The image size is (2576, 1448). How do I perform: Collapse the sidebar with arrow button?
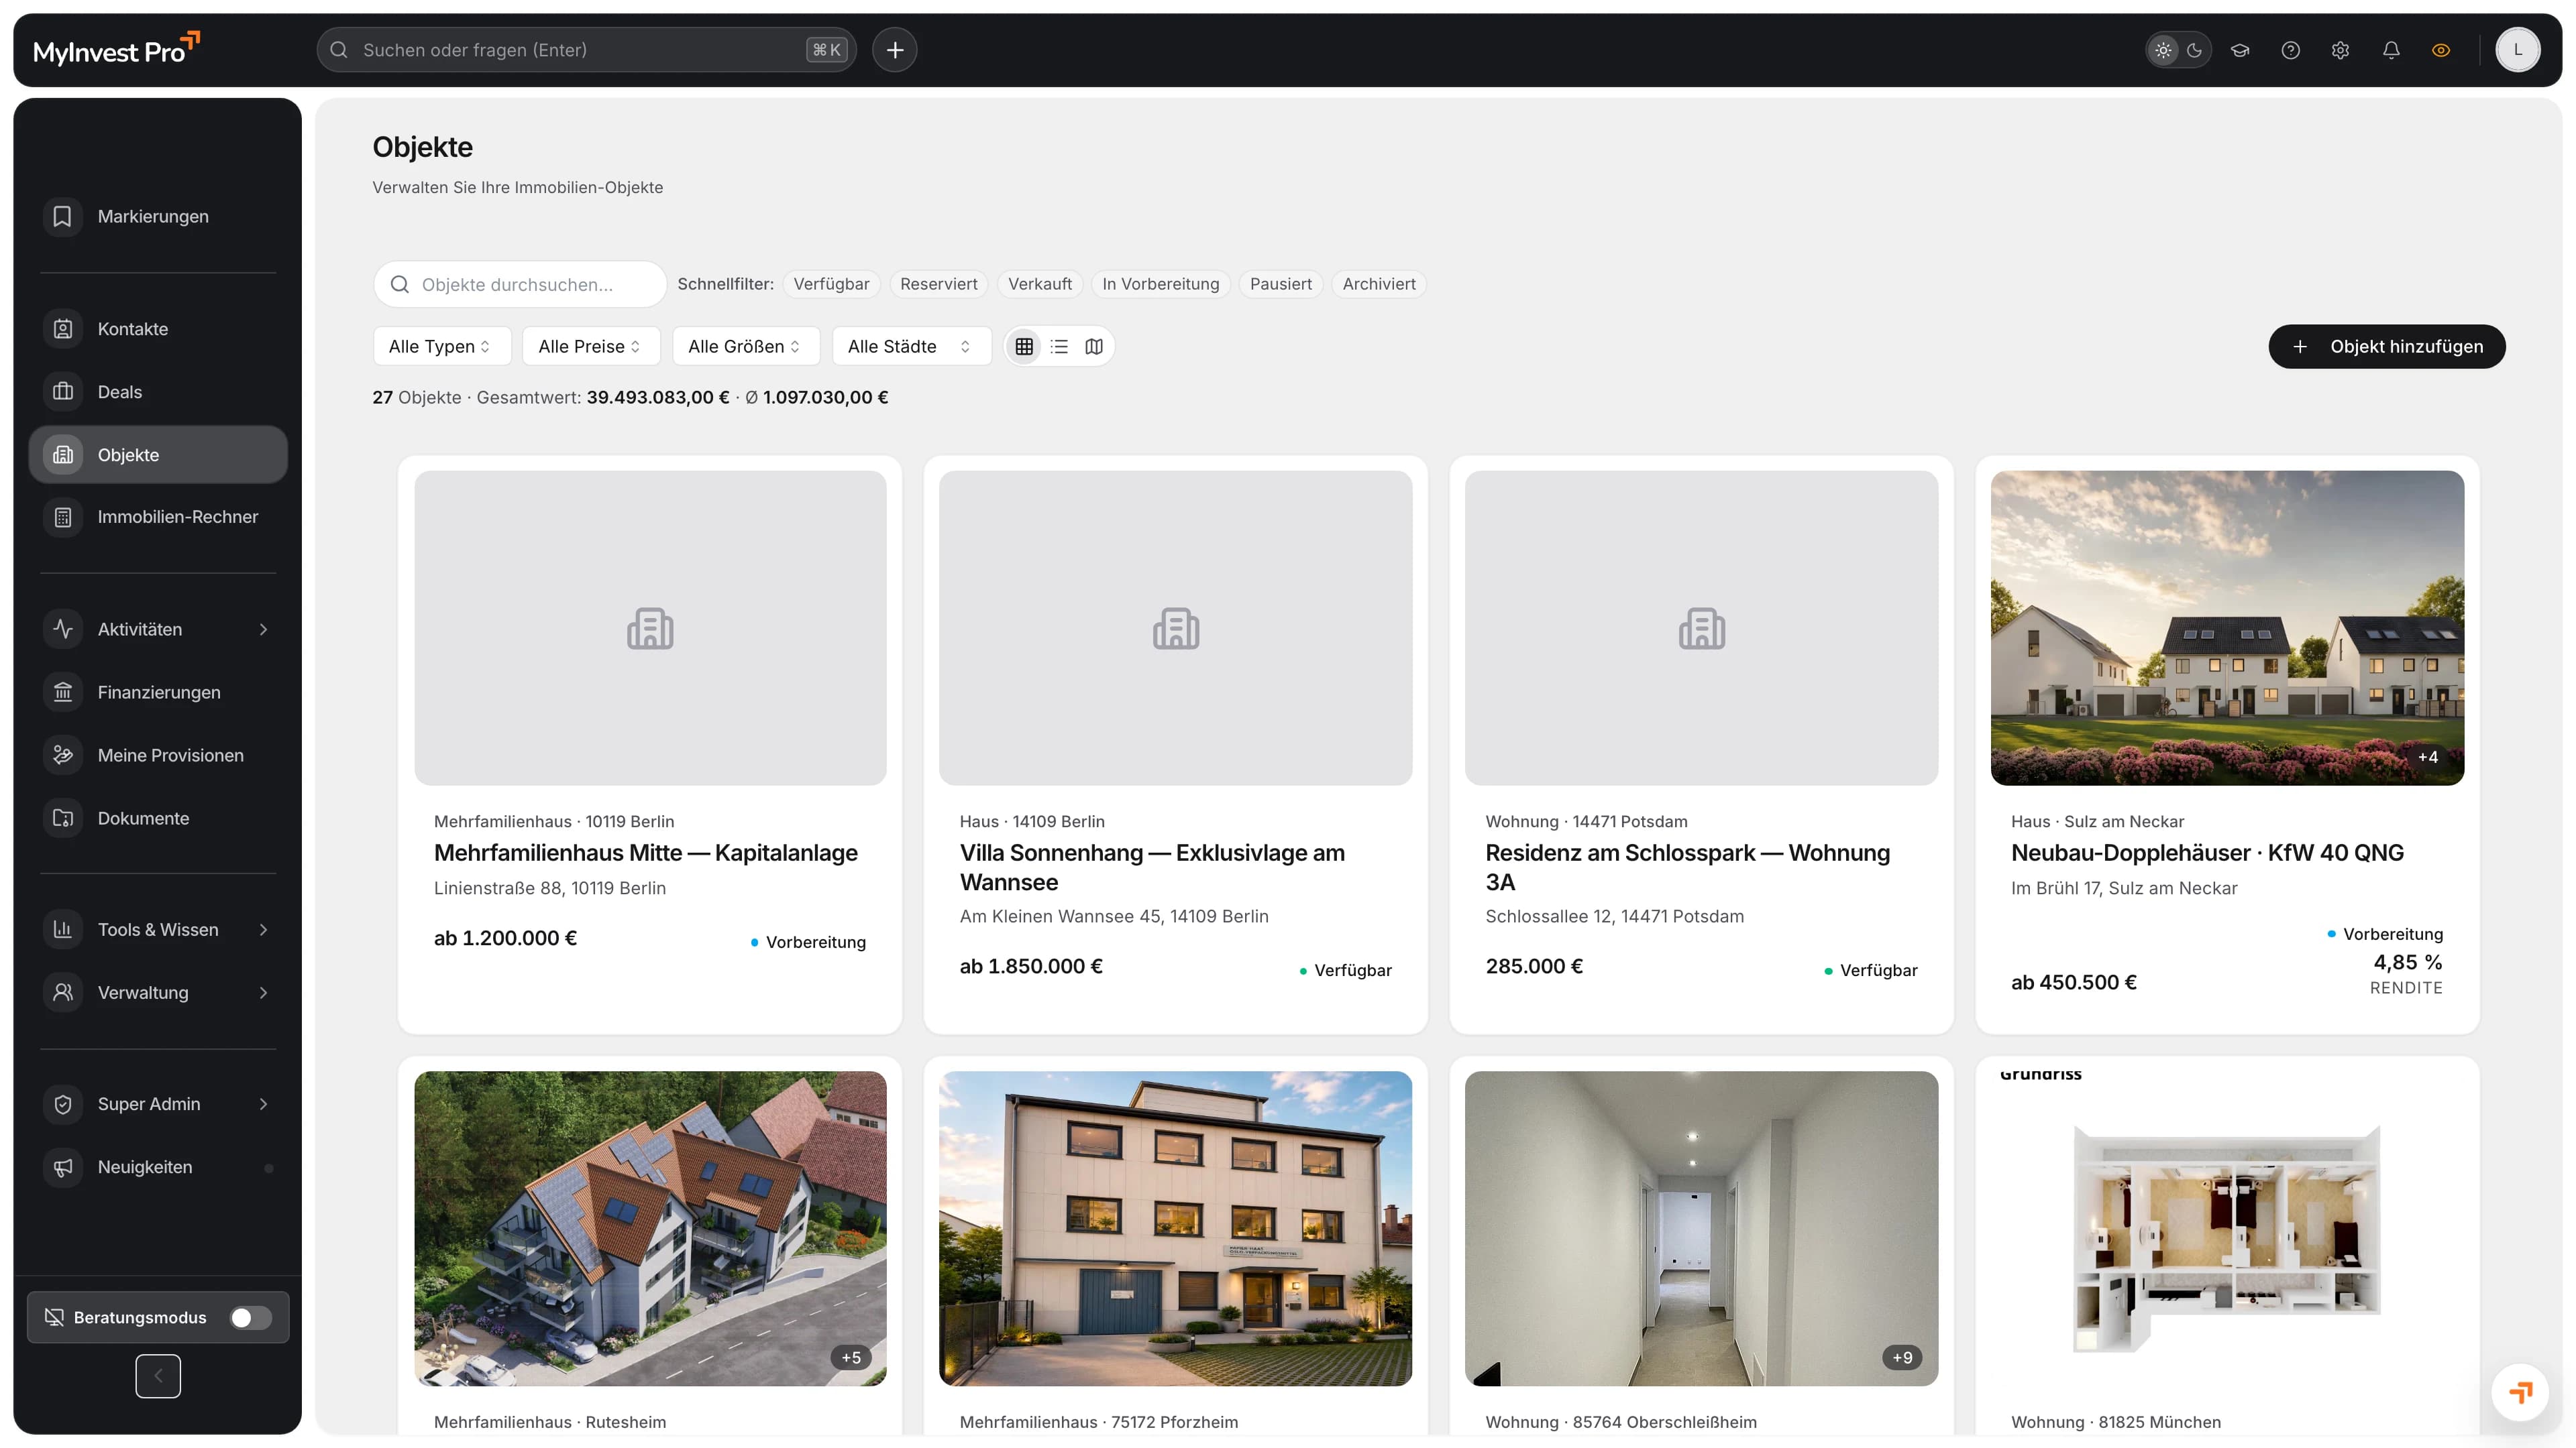tap(158, 1376)
